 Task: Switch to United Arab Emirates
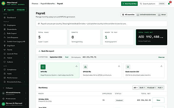pyautogui.click(x=146, y=15)
